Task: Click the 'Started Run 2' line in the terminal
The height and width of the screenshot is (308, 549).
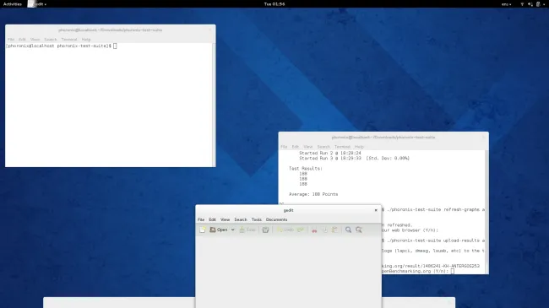Action: [329, 153]
